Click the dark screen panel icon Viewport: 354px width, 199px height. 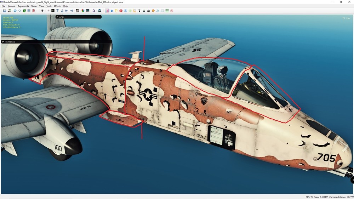(x=88, y=11)
